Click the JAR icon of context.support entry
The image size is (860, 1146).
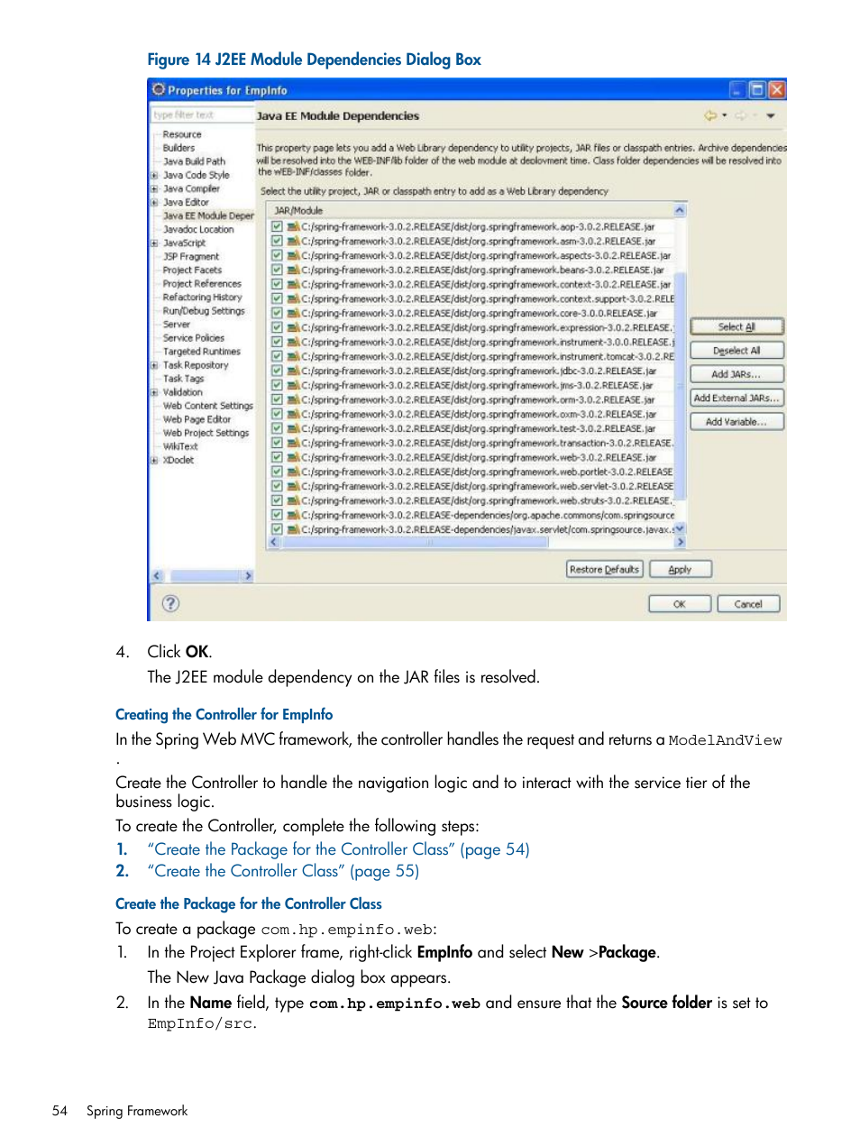coord(293,298)
